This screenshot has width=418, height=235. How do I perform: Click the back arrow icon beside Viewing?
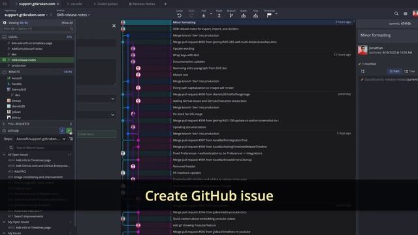tap(5, 23)
